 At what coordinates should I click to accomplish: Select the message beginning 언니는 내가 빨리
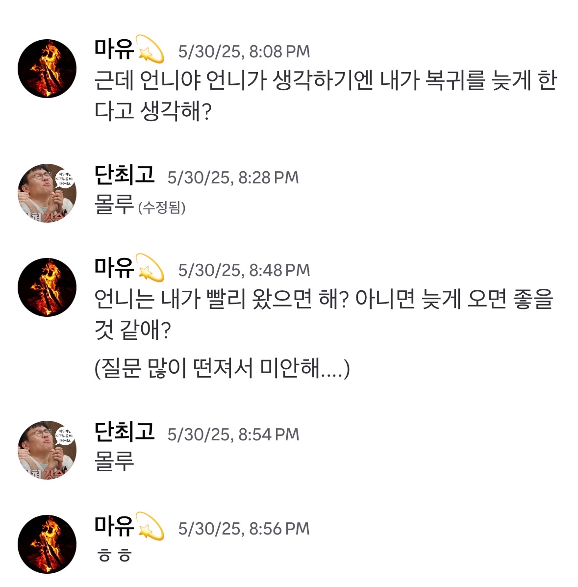pyautogui.click(x=324, y=314)
